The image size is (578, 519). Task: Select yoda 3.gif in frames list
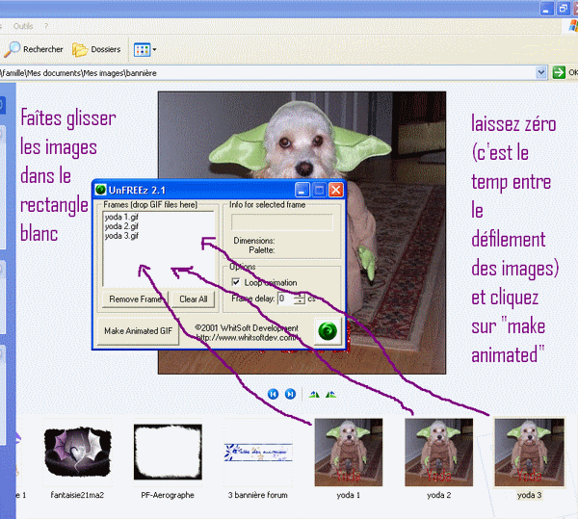121,236
